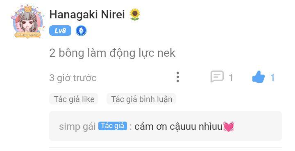Click the "3 giờ trước" timestamp
This screenshot has height=151, width=295.
tap(73, 78)
